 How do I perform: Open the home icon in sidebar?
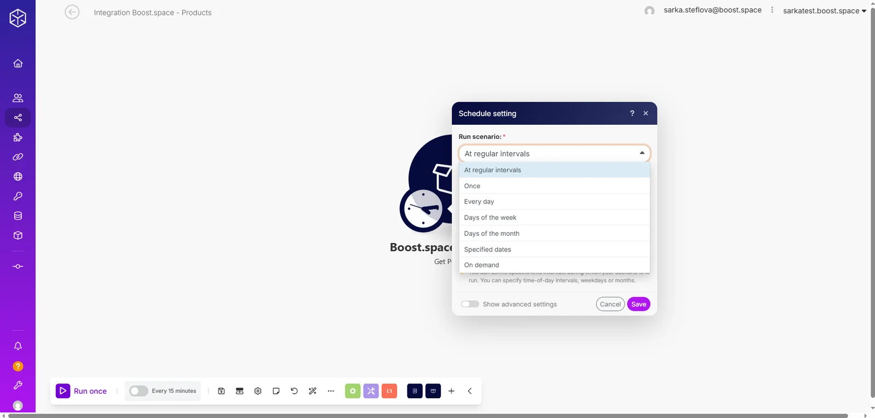[x=18, y=63]
